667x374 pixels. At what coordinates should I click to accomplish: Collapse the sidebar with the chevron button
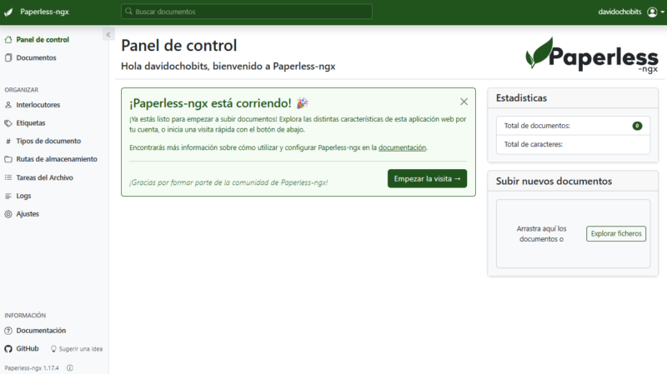click(108, 34)
